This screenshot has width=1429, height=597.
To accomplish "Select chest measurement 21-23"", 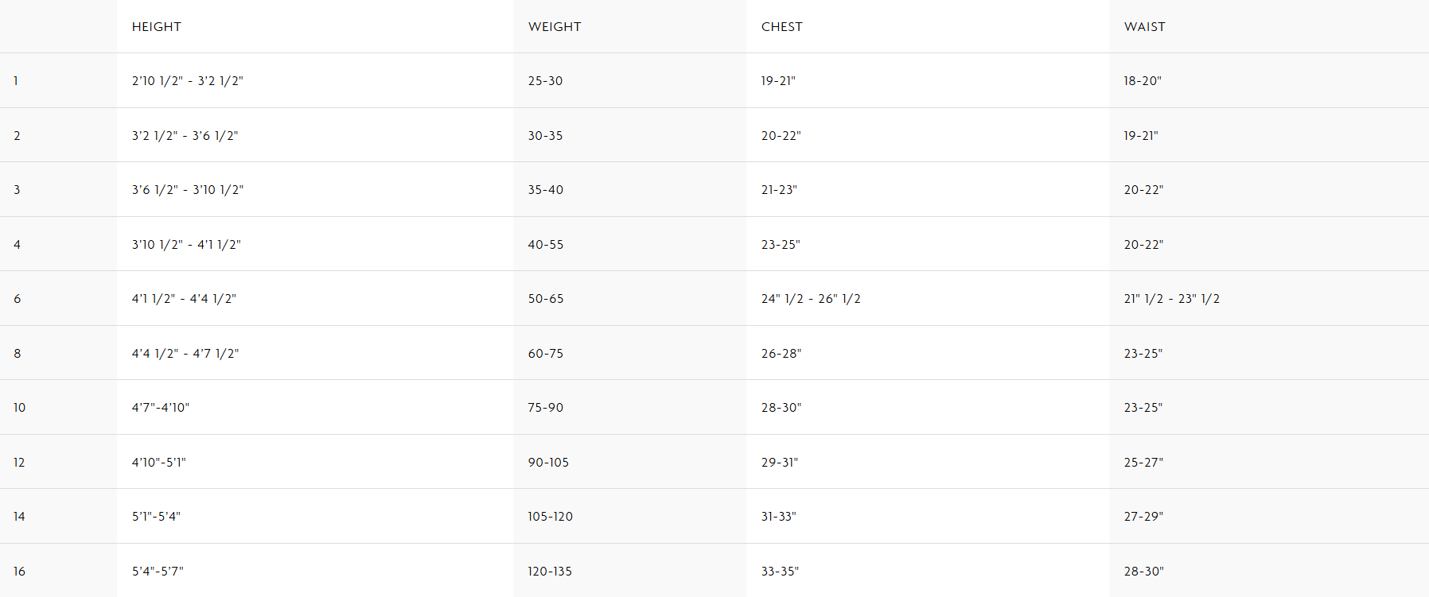I will (x=779, y=190).
